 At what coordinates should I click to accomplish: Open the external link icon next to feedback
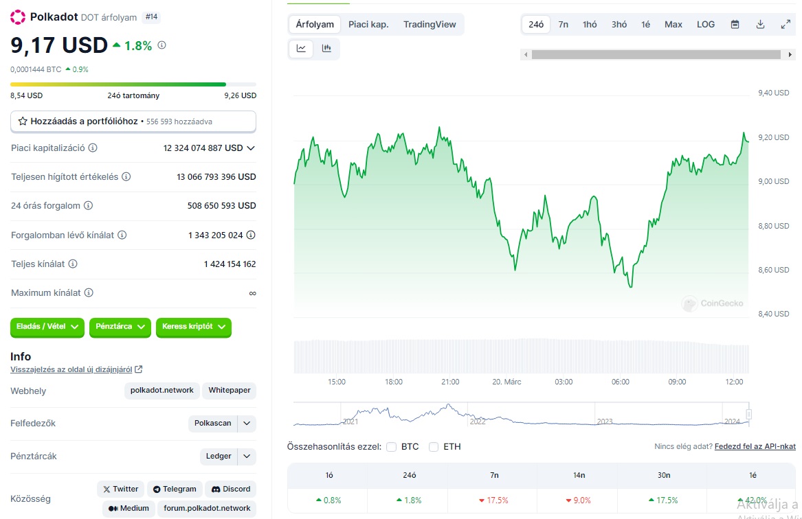tap(139, 369)
